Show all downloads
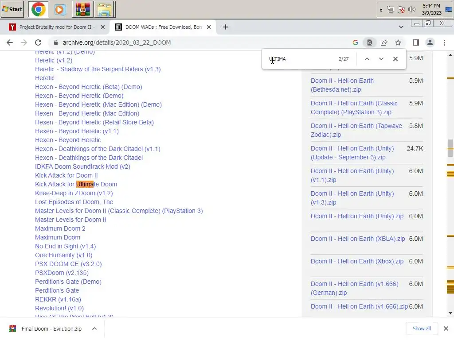The image size is (454, 340). (x=422, y=328)
